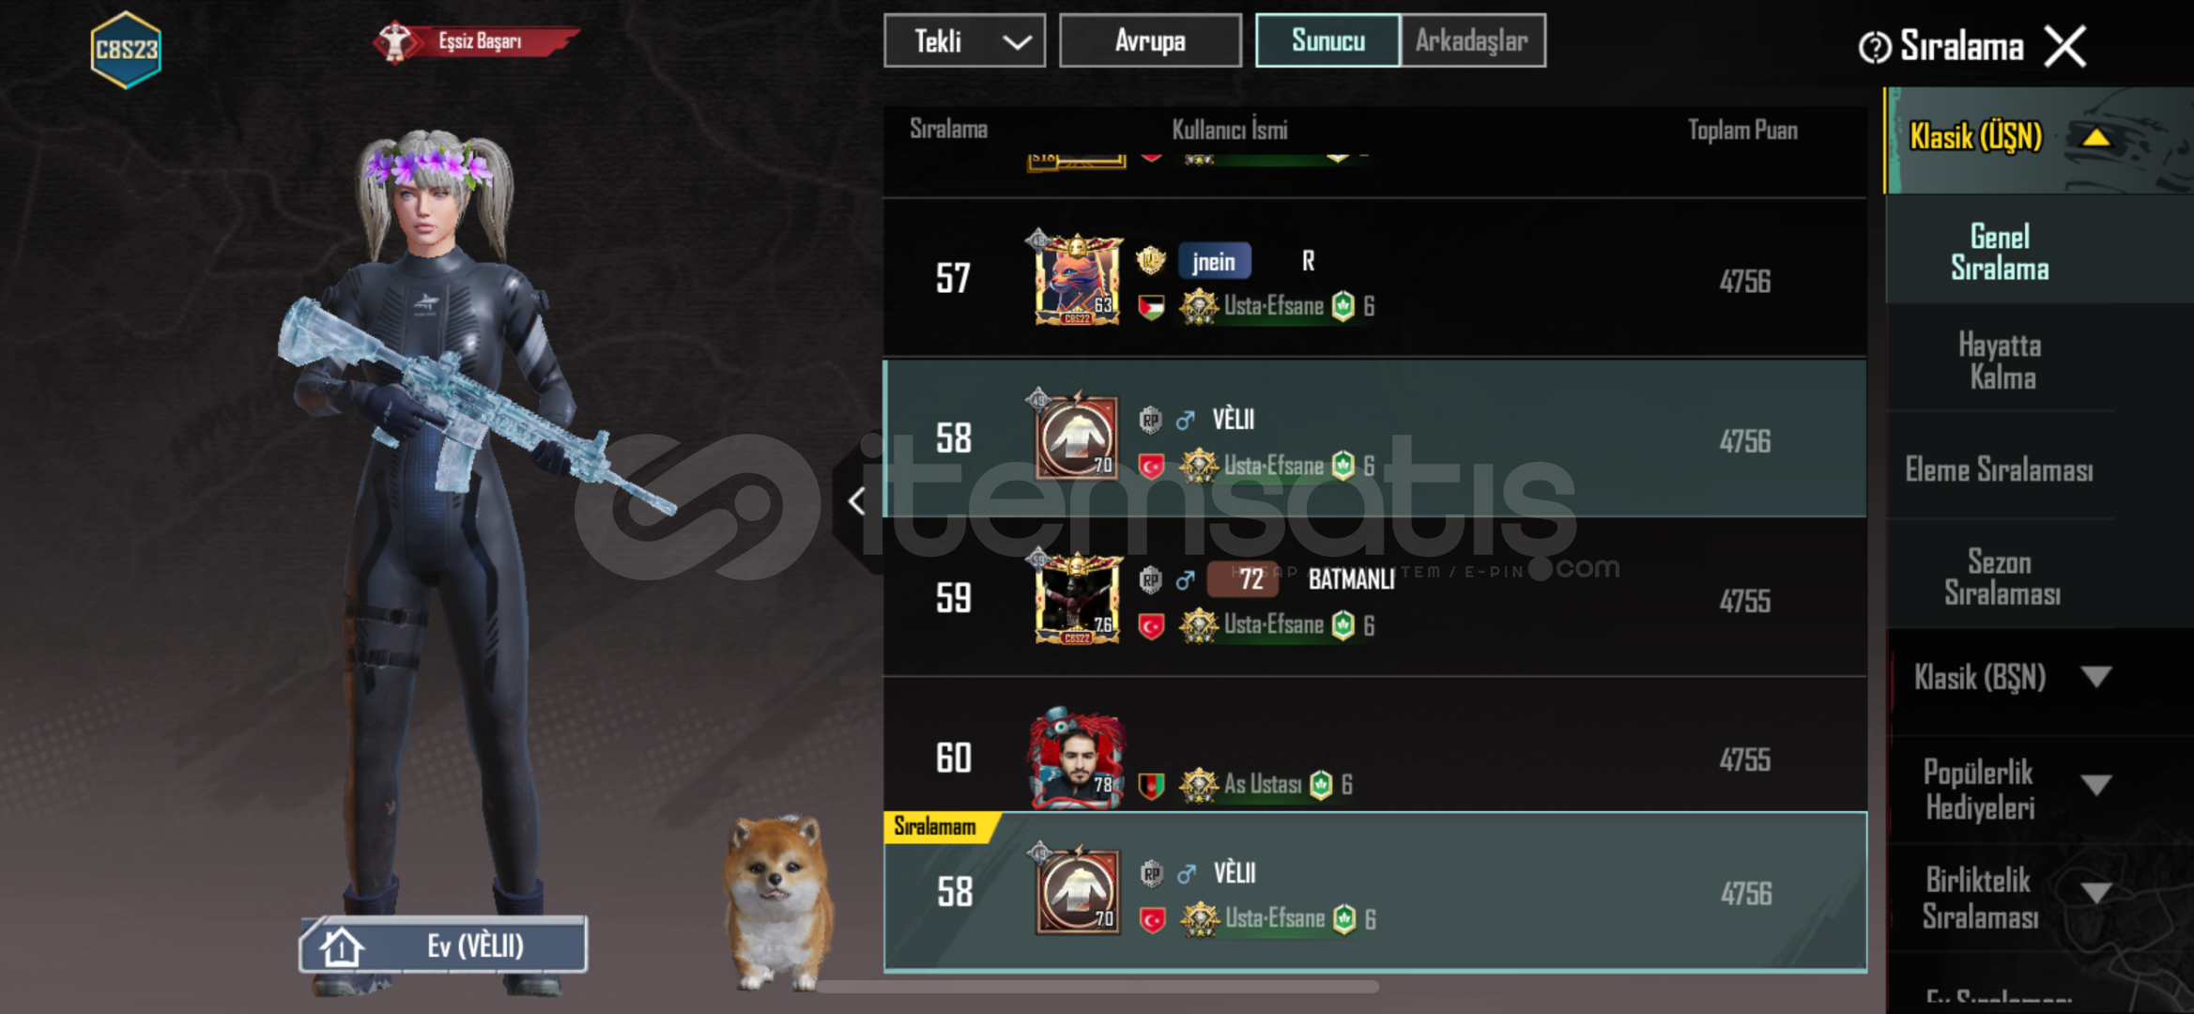Switch to the Sunucu tab
This screenshot has width=2194, height=1014.
(x=1327, y=40)
